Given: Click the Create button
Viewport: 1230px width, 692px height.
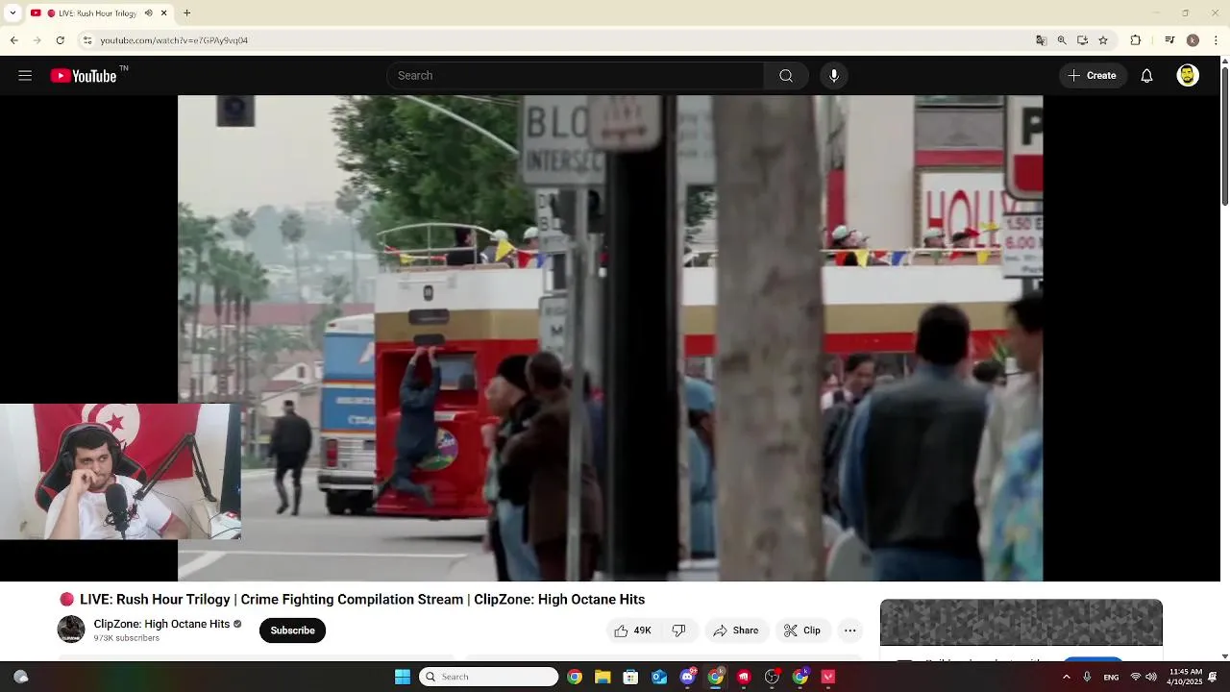Looking at the screenshot, I should pos(1093,76).
